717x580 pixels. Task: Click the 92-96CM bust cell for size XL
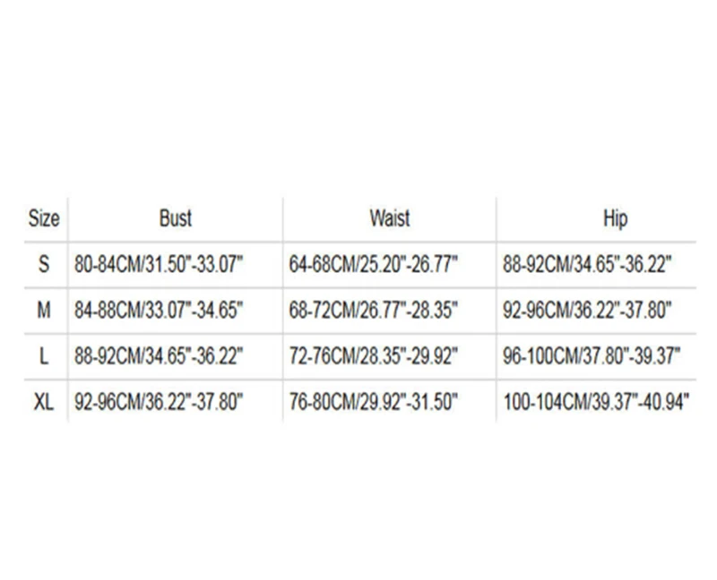tap(159, 404)
